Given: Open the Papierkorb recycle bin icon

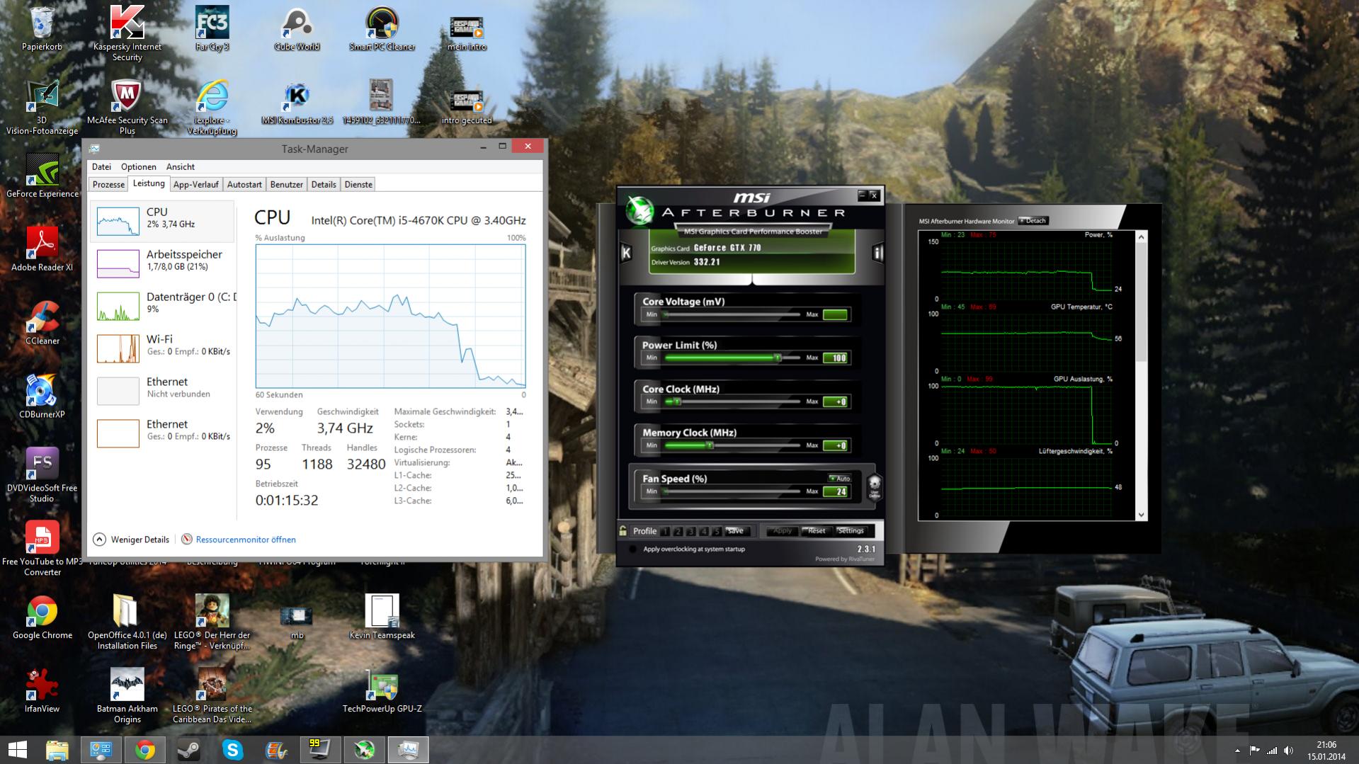Looking at the screenshot, I should click(42, 29).
